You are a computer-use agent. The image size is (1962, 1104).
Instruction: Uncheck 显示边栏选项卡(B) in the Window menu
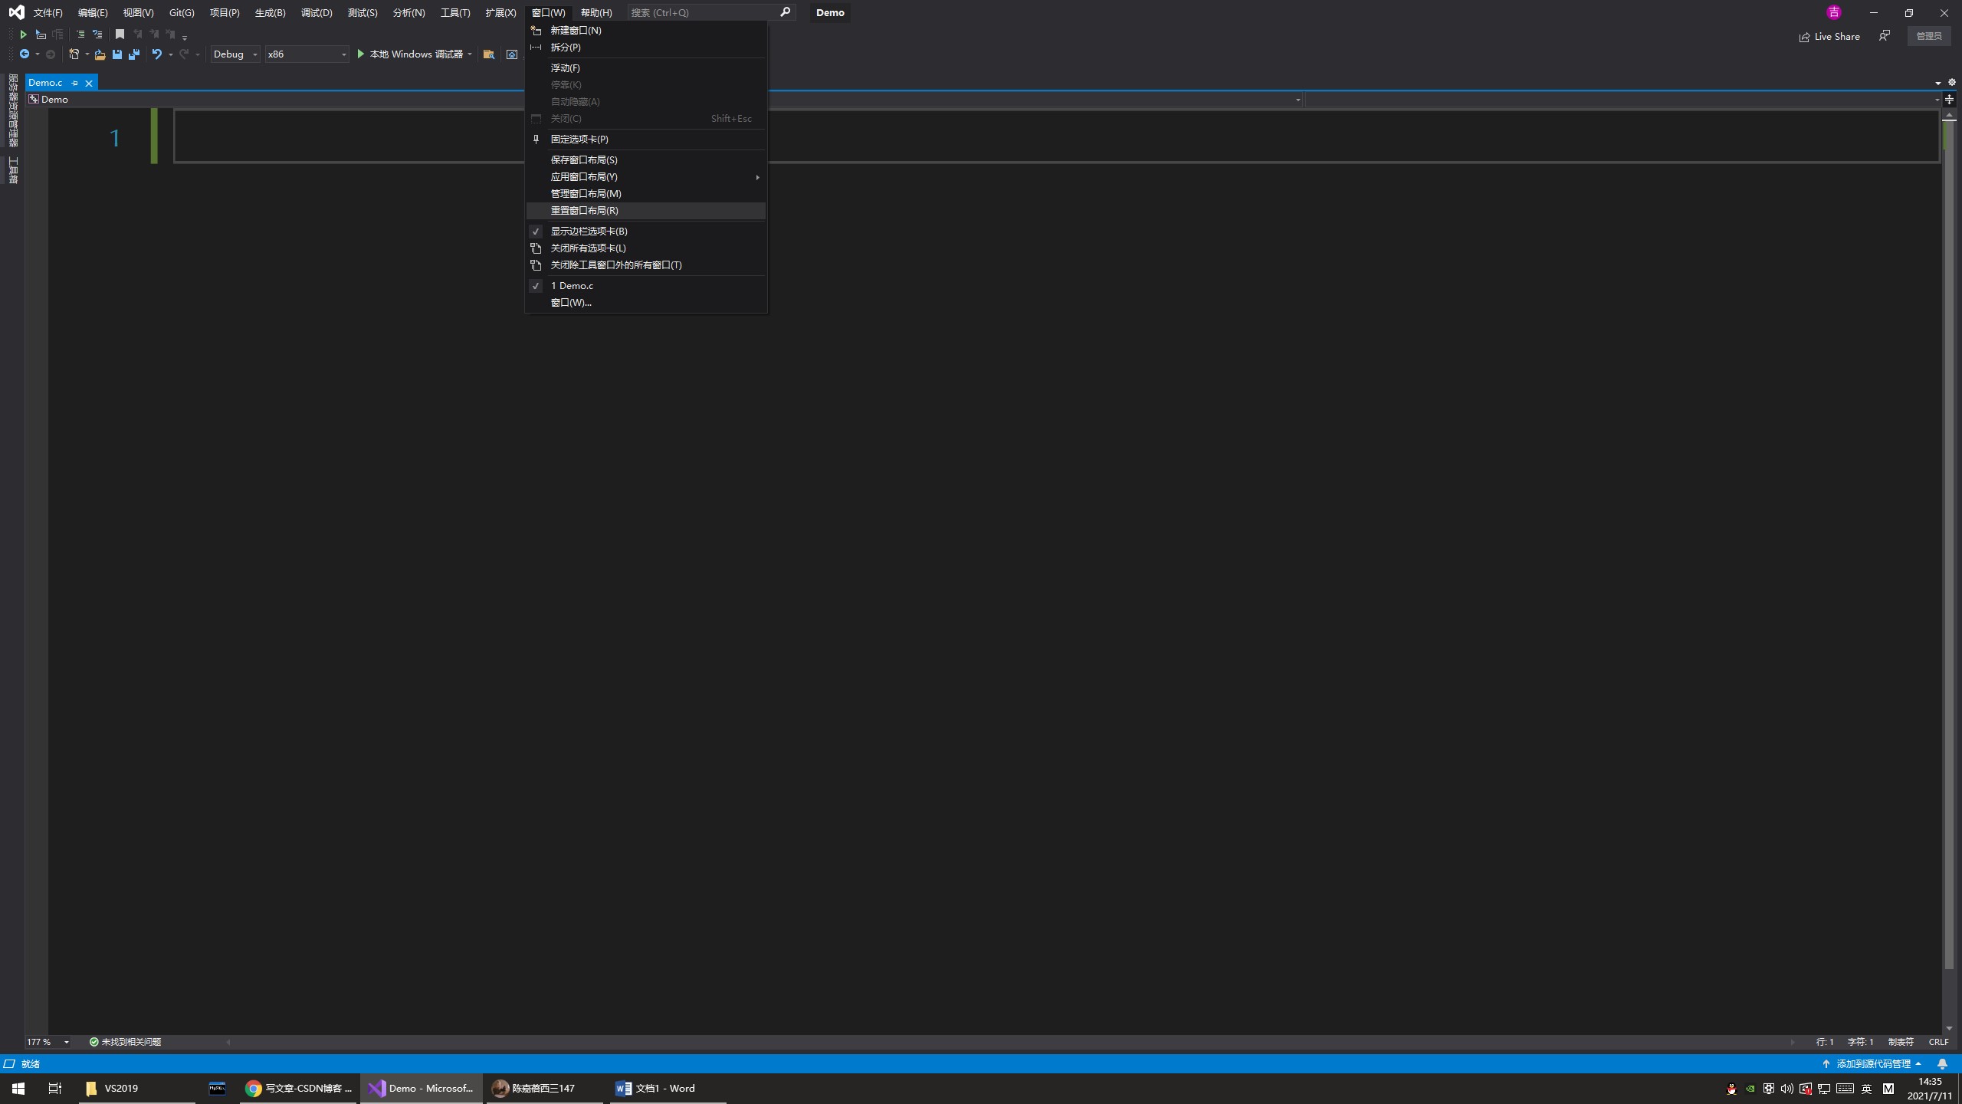(x=588, y=231)
